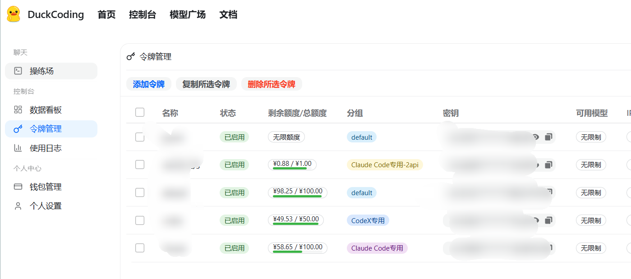
Task: Tick the select-all checkbox in the table header
Action: [x=140, y=112]
